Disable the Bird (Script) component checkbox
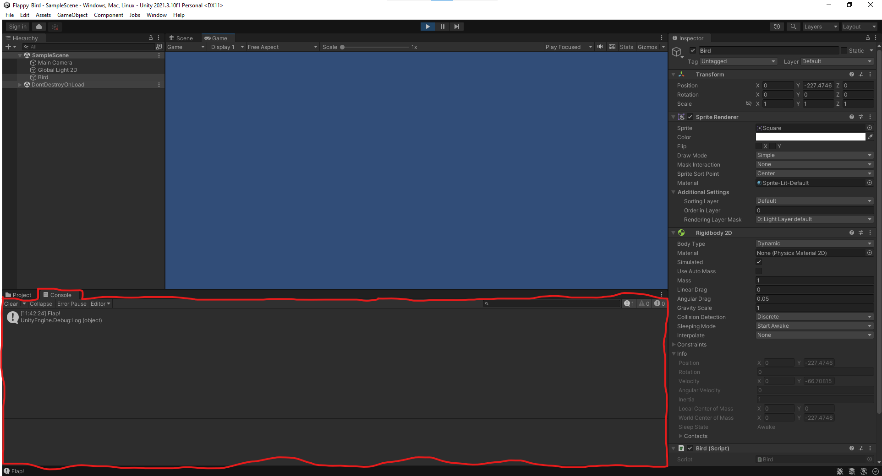The height and width of the screenshot is (476, 882). point(690,448)
